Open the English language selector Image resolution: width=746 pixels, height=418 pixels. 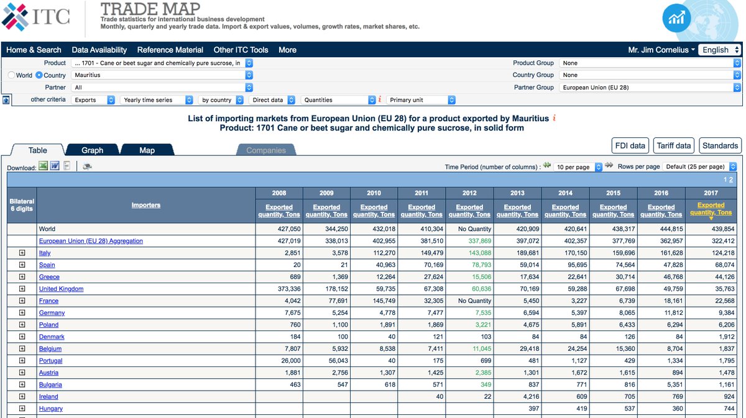[x=720, y=50]
